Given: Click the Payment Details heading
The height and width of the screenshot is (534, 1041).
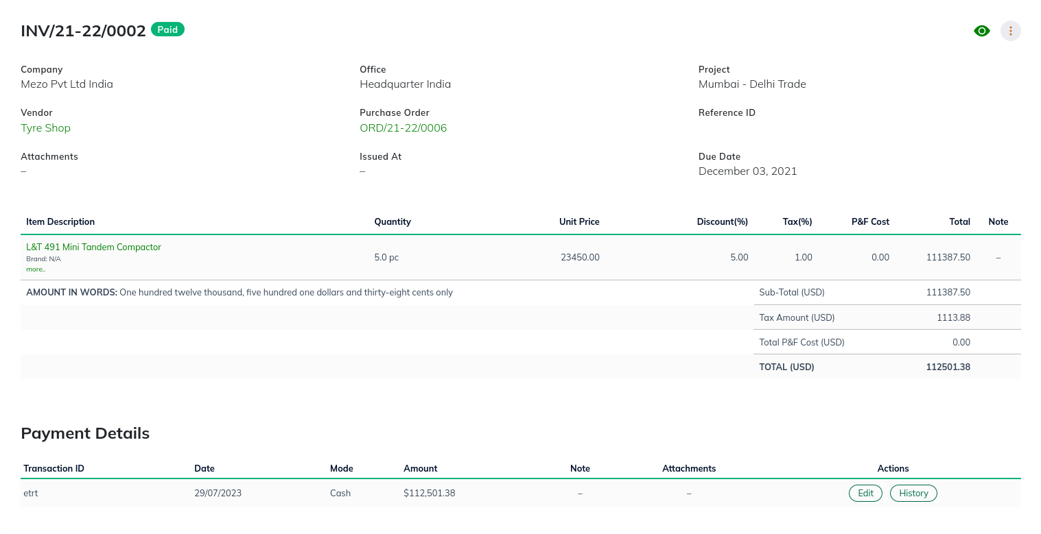Looking at the screenshot, I should tap(85, 433).
